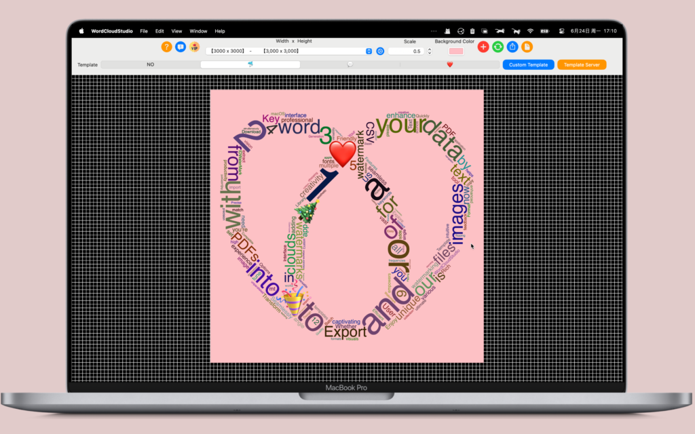The height and width of the screenshot is (434, 695).
Task: Click the blue feedback chat icon
Action: pos(181,47)
